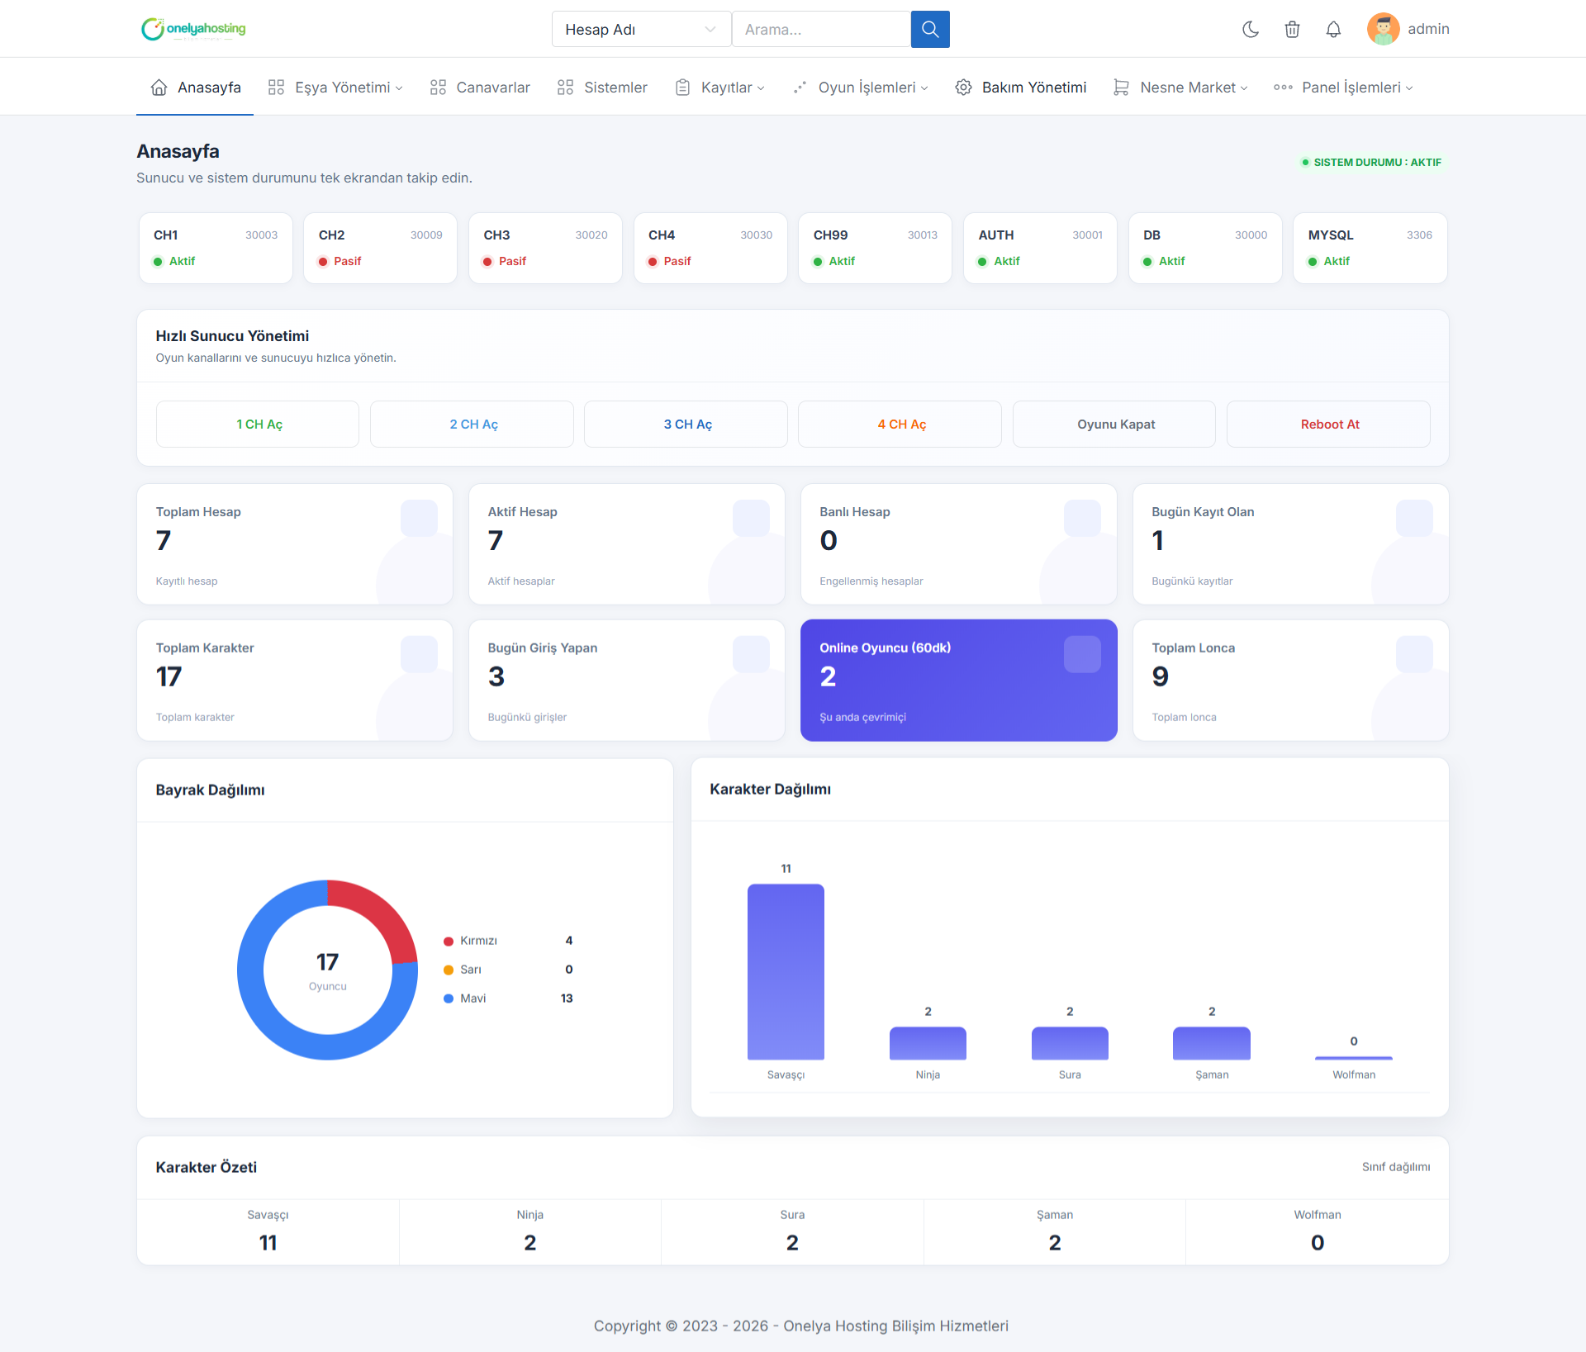
Task: Select the Anasayfa tab
Action: pyautogui.click(x=195, y=88)
